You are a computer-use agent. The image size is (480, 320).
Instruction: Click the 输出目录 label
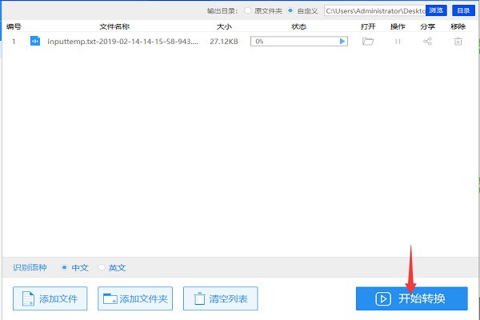click(222, 10)
